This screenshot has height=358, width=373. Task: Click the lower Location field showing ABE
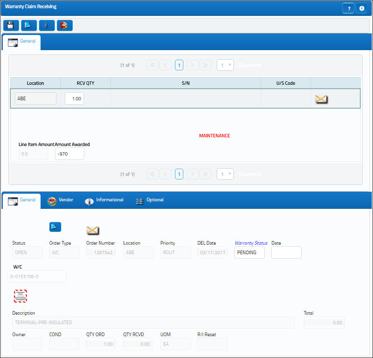138,252
